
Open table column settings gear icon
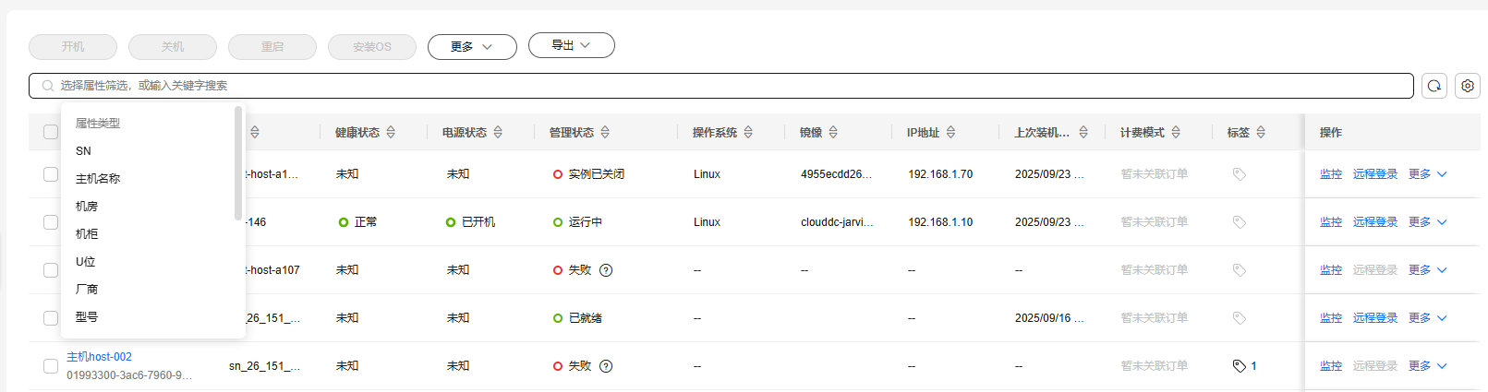(1467, 86)
